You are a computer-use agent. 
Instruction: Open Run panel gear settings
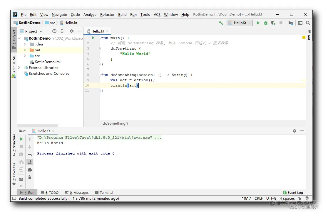click(294, 131)
